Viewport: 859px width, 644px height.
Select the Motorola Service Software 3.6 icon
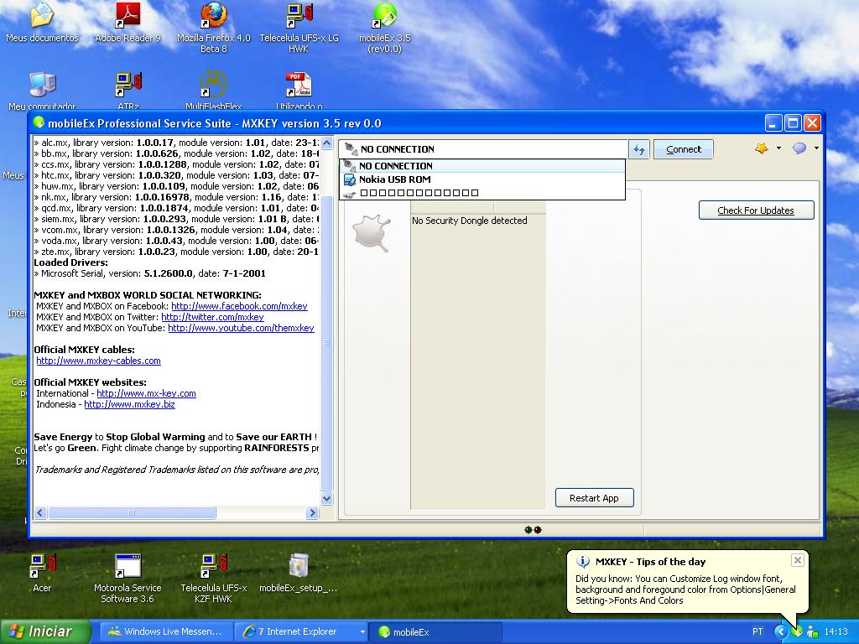[x=128, y=579]
